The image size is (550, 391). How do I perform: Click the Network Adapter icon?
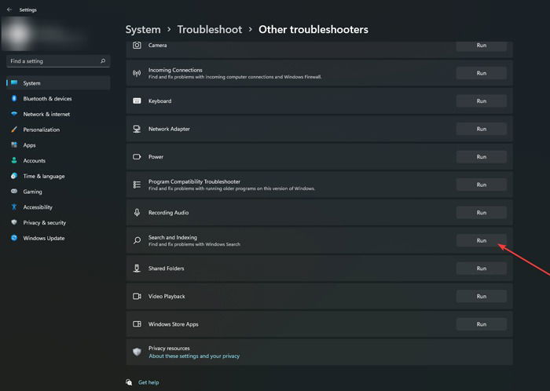(x=137, y=129)
